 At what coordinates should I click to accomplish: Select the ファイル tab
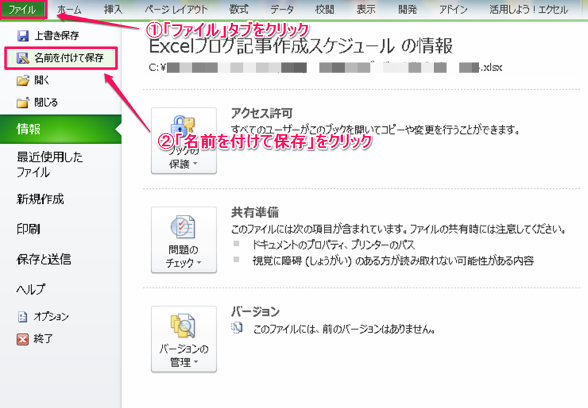pos(22,9)
